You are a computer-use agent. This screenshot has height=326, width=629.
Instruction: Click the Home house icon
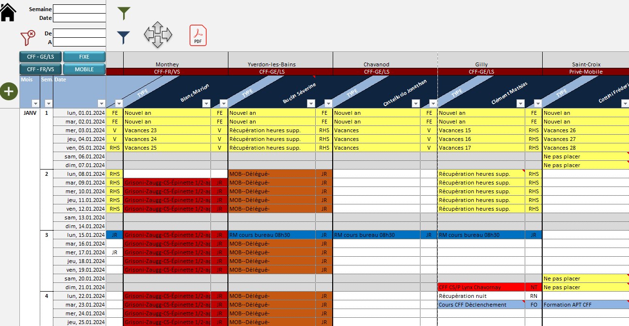coord(8,12)
